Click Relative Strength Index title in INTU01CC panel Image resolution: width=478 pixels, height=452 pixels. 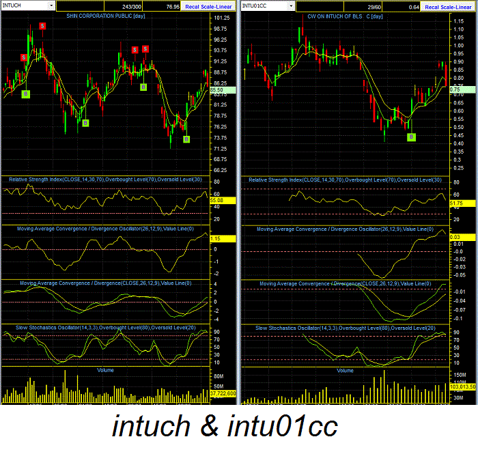(345, 180)
